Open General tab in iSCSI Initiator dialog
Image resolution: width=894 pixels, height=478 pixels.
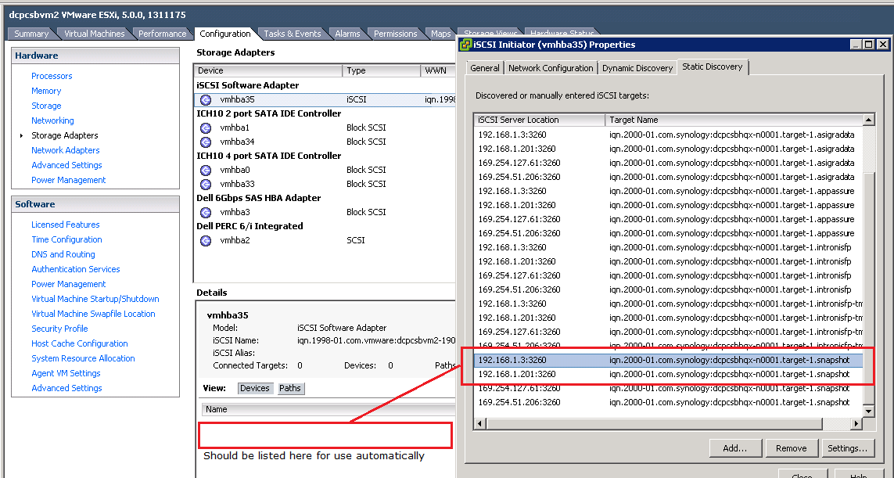(x=485, y=68)
